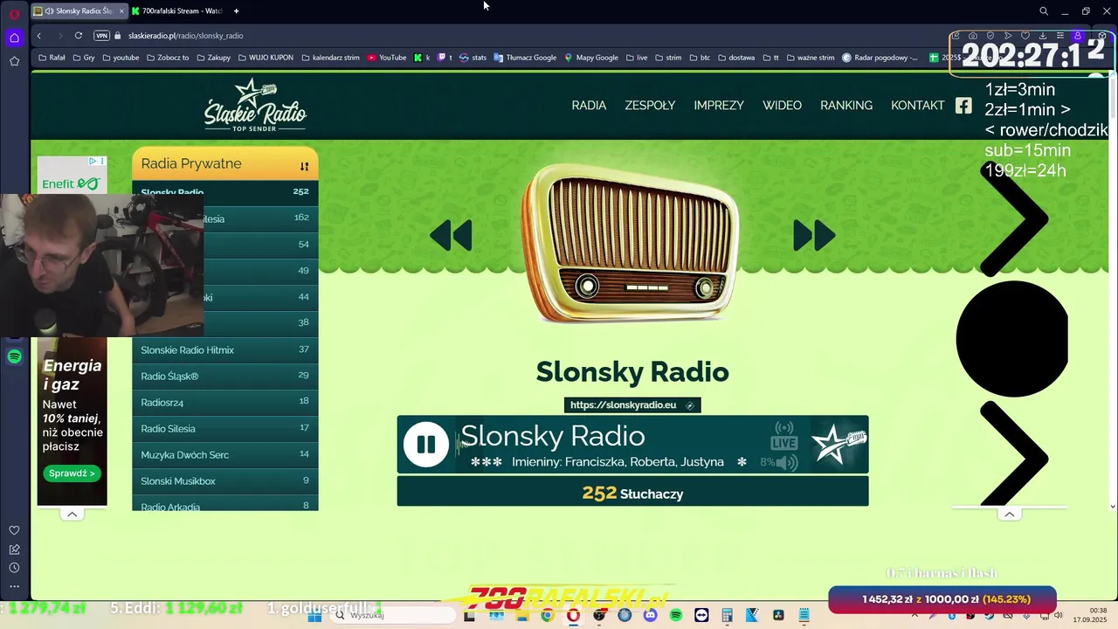The height and width of the screenshot is (629, 1118).
Task: Click the Śląskie Radio Top Sender logo
Action: 255,105
